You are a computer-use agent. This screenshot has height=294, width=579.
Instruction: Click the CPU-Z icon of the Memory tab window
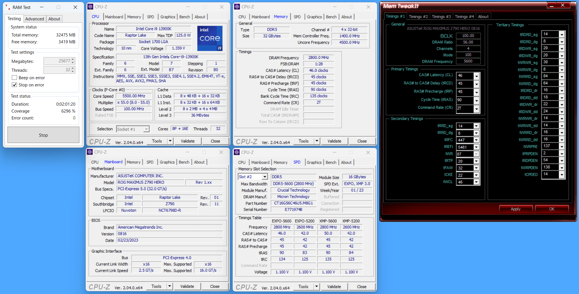tap(237, 7)
